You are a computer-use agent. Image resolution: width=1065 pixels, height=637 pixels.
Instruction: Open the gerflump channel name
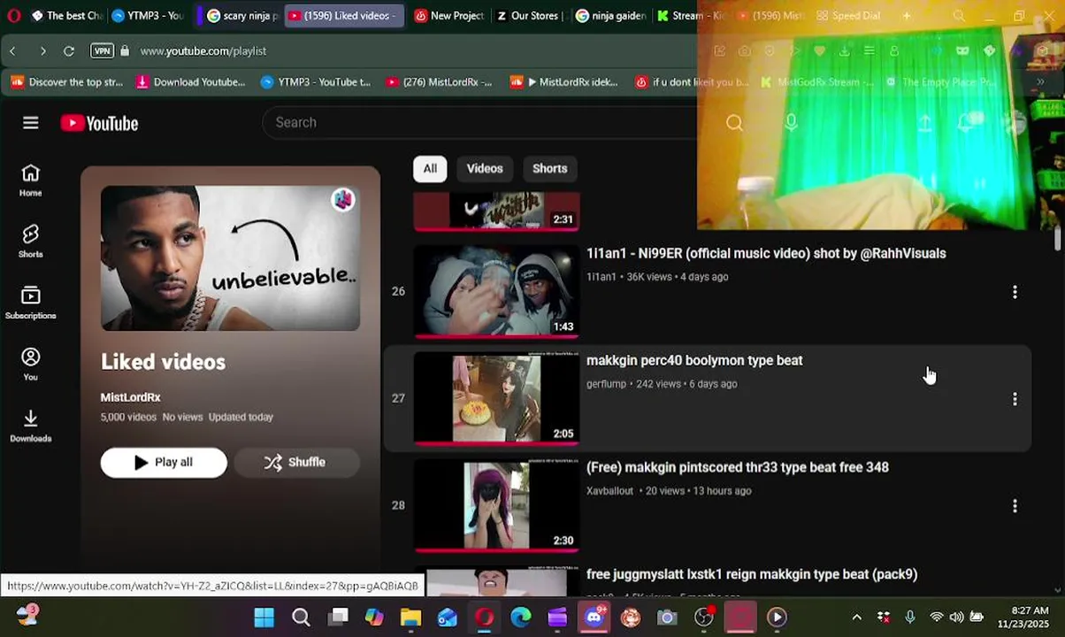pyautogui.click(x=606, y=384)
